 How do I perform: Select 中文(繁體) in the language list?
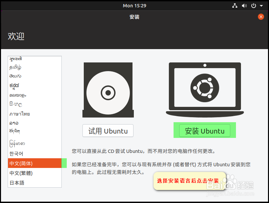(x=35, y=173)
